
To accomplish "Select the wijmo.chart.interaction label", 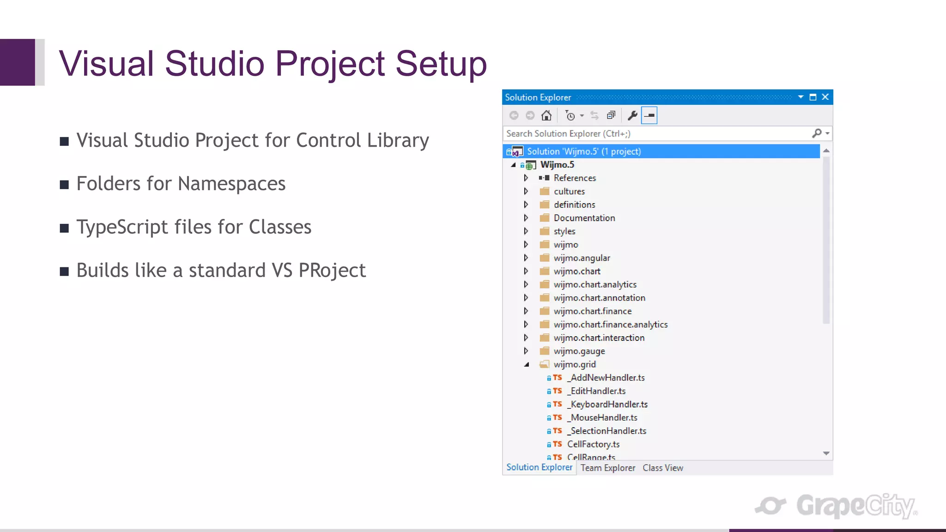I will point(599,338).
